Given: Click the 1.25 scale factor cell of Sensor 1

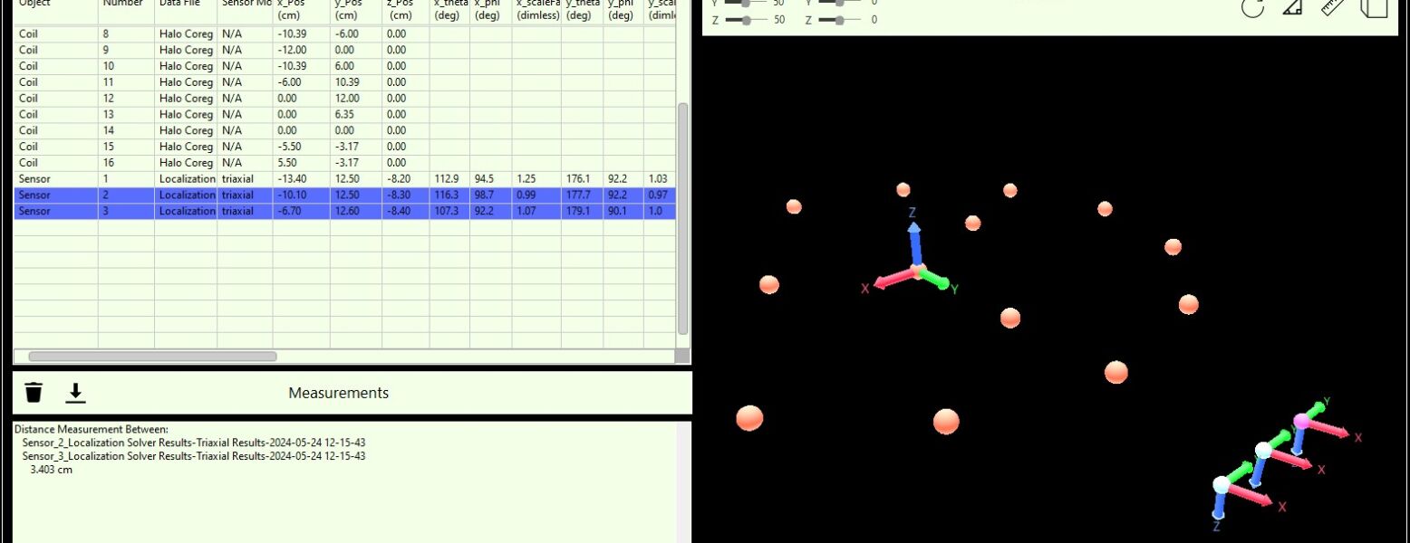Looking at the screenshot, I should click(x=537, y=179).
